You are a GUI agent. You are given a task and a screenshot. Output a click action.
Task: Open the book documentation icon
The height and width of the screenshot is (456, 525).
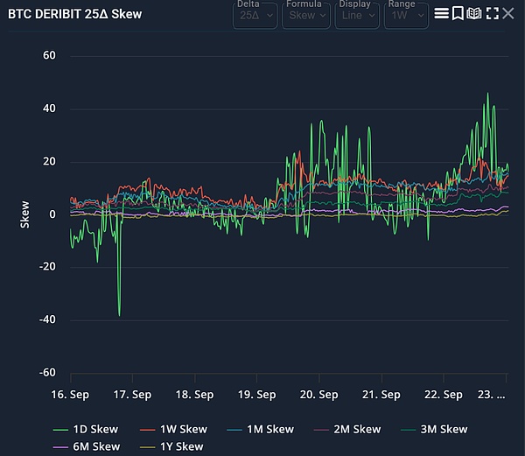(x=474, y=14)
